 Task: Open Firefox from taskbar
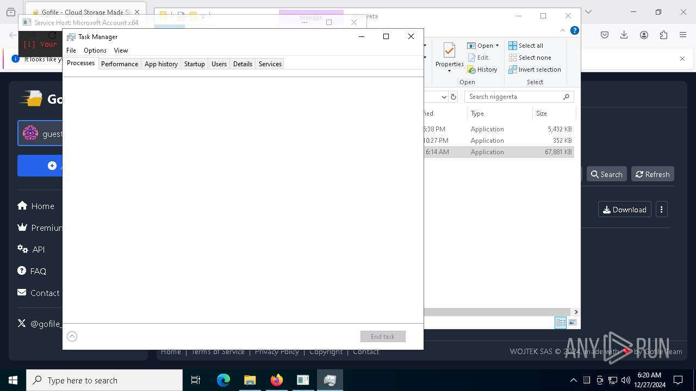point(276,380)
